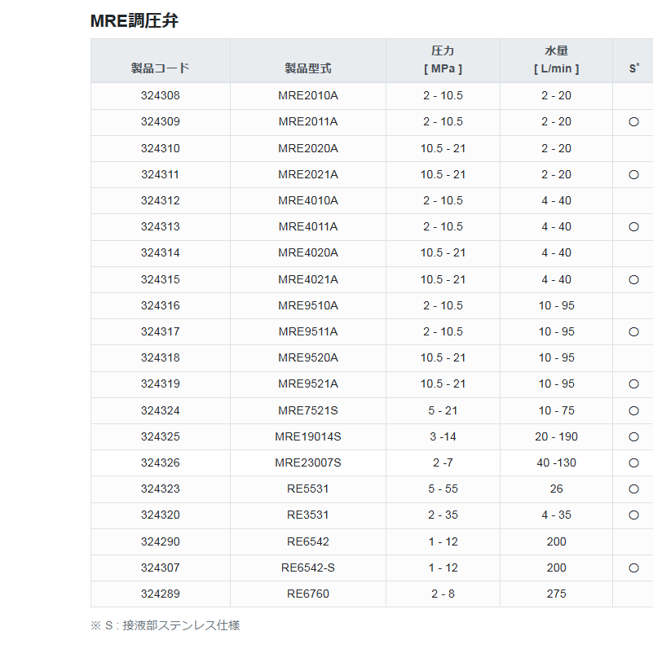Select product code 324308

pos(160,96)
